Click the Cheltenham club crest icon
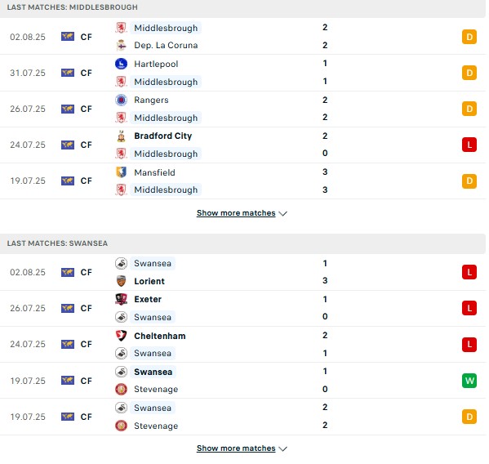 pos(121,336)
